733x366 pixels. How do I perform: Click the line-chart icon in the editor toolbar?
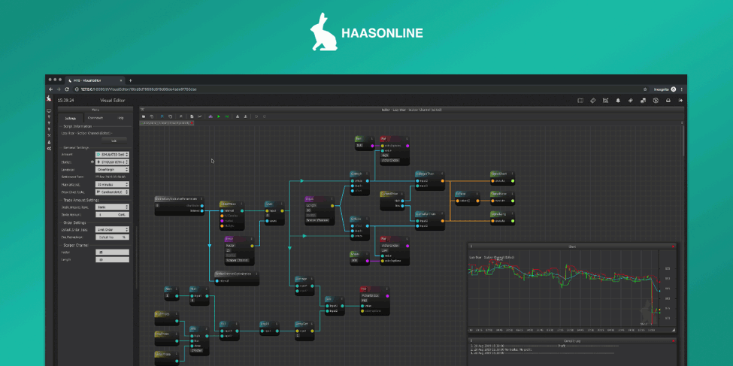[x=200, y=116]
